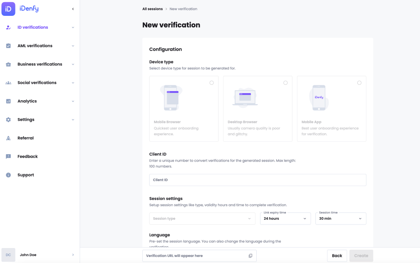Change the Link expiry time dropdown
Viewport: 420px width, 263px height.
point(285,218)
